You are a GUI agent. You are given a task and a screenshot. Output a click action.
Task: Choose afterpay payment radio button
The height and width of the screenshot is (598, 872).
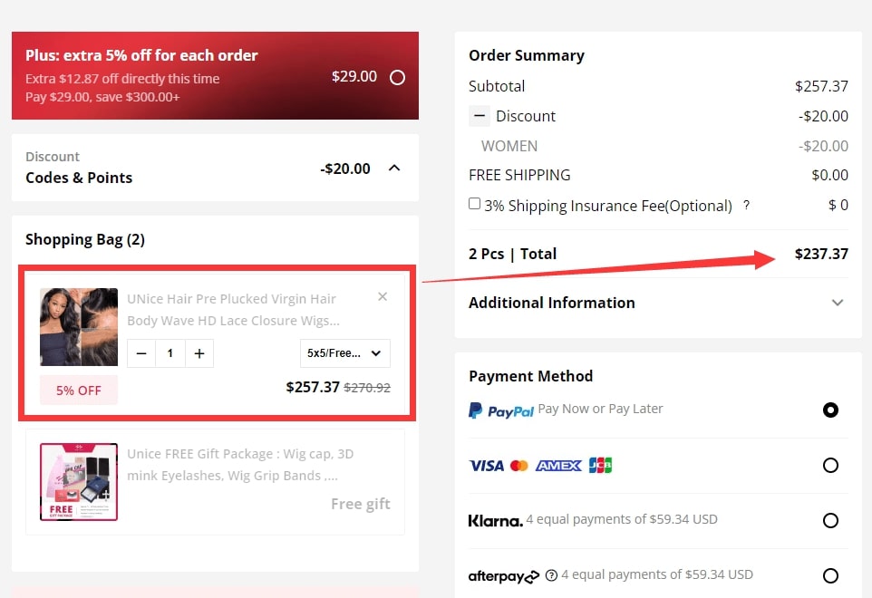[830, 575]
